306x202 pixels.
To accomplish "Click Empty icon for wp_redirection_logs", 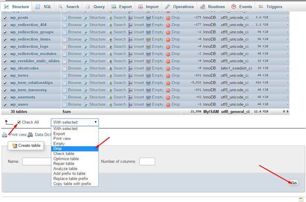I will coord(149,47).
